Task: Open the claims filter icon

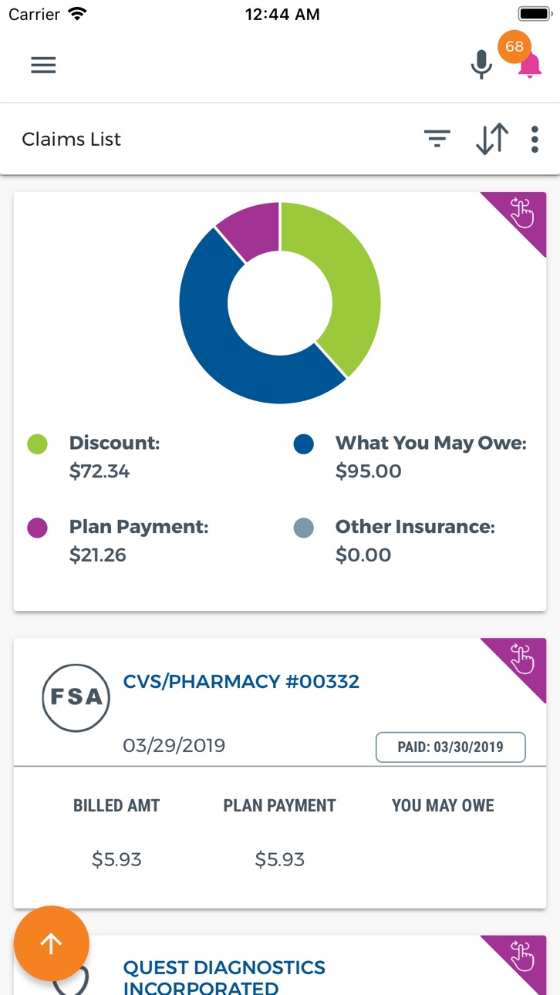Action: pyautogui.click(x=437, y=139)
